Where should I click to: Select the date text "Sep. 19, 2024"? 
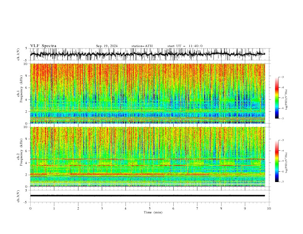point(107,46)
